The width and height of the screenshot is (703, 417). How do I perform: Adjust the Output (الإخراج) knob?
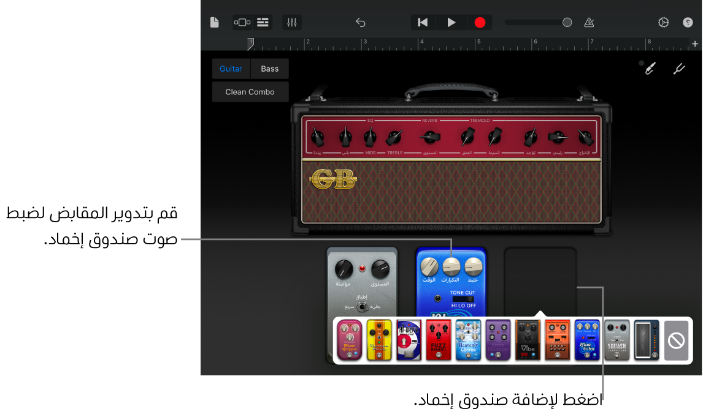coord(585,137)
